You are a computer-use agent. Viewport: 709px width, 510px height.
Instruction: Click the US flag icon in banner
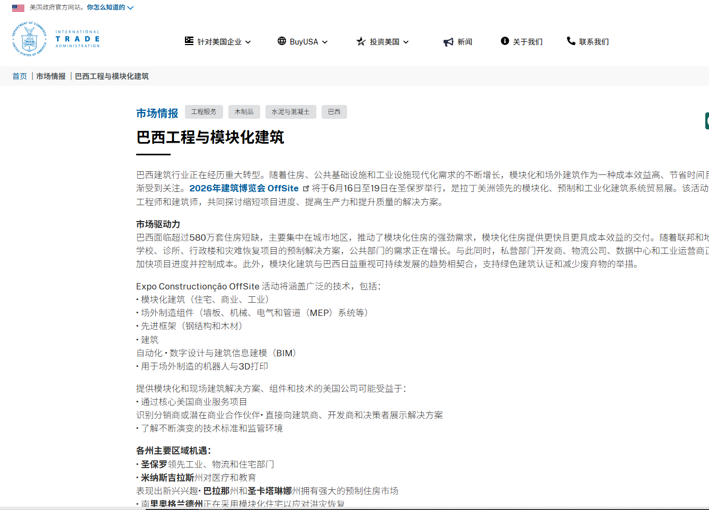17,8
